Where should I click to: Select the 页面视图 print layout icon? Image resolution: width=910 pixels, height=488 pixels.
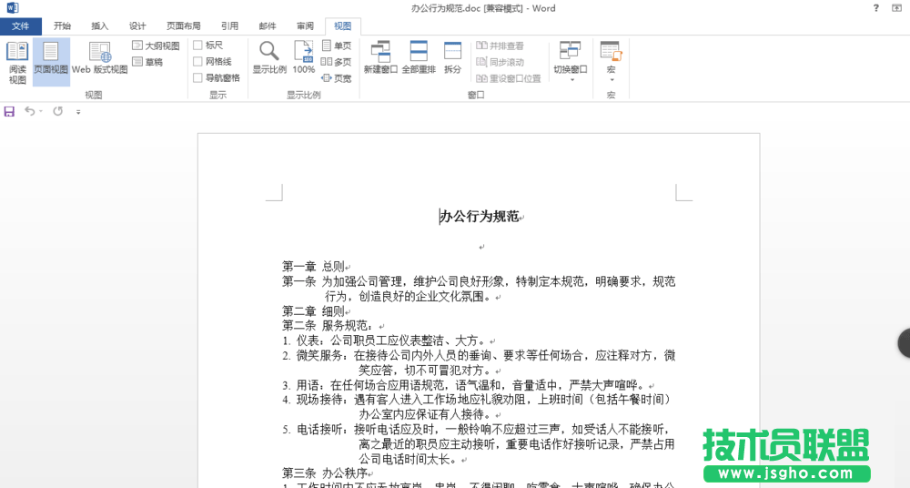(x=51, y=60)
